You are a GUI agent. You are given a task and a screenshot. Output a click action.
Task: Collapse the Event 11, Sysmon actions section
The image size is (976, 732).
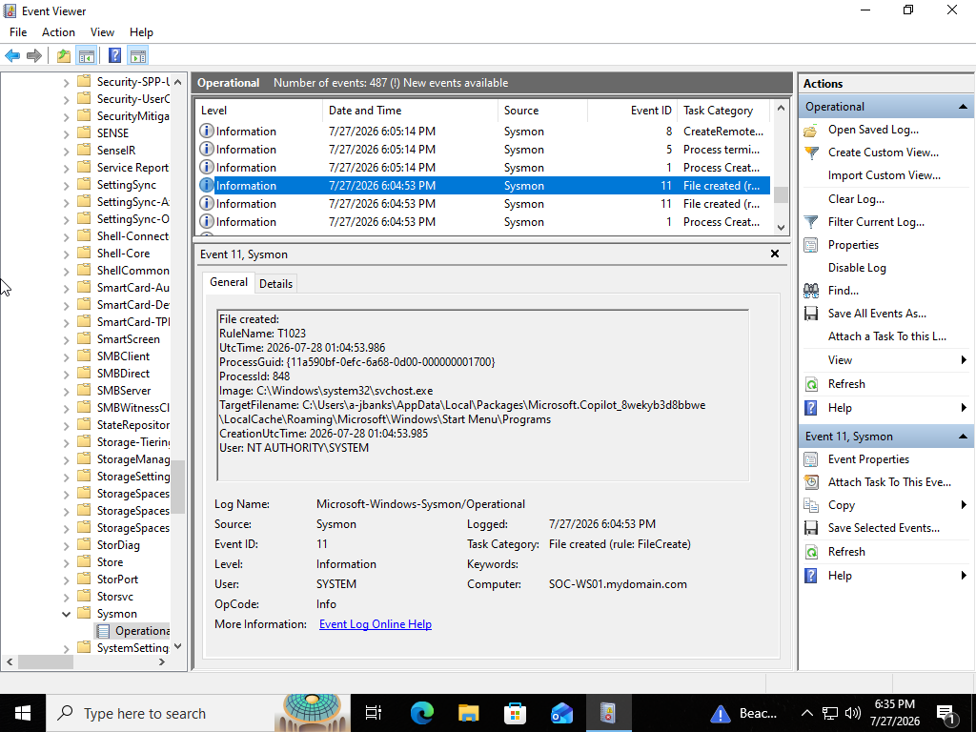coord(963,437)
